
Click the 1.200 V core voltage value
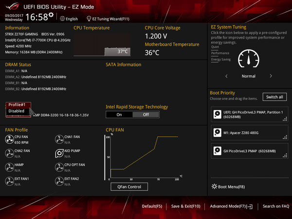156,36
